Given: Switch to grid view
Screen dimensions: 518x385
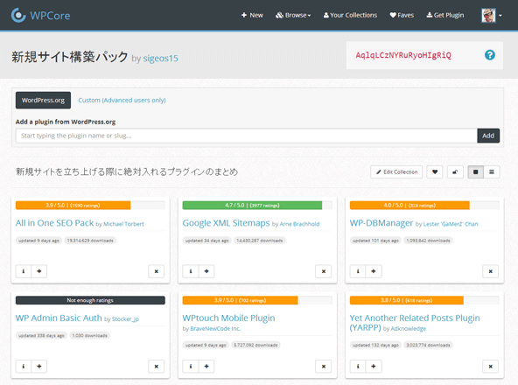Looking at the screenshot, I should click(x=476, y=171).
